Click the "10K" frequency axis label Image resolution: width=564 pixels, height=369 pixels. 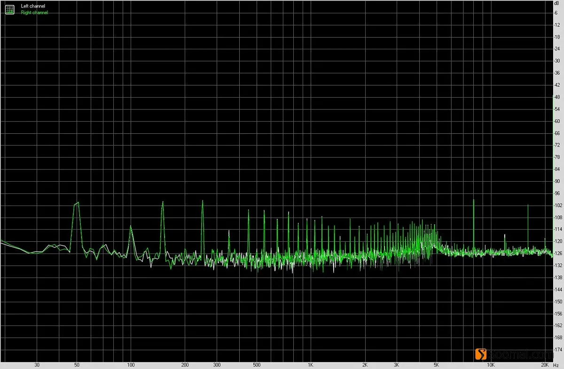(490, 365)
